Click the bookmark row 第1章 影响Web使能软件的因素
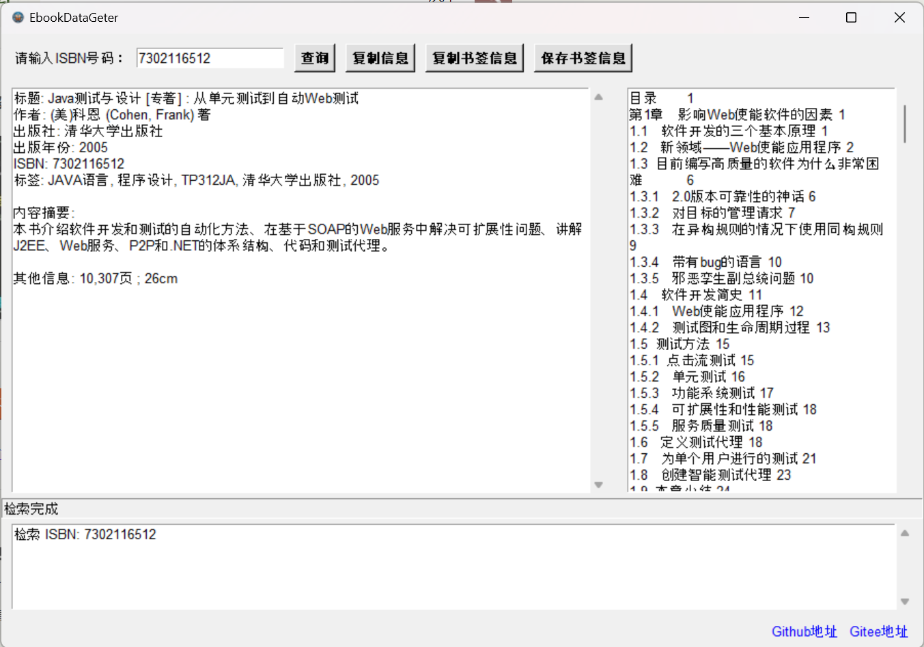924x647 pixels. 738,115
